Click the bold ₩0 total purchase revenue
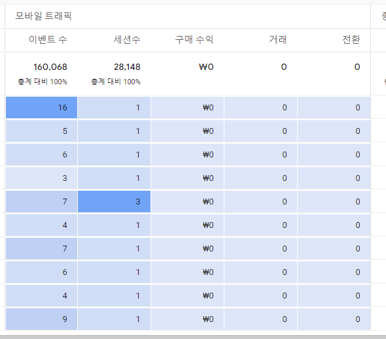This screenshot has height=339, width=386. 206,67
